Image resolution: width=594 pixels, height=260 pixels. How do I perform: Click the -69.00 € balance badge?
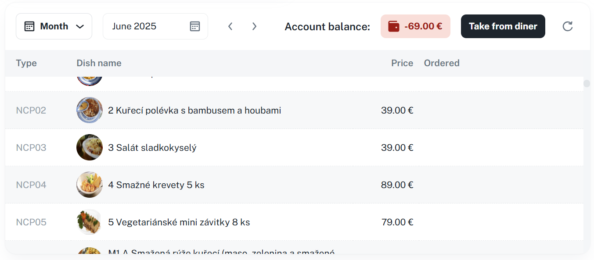click(x=415, y=26)
